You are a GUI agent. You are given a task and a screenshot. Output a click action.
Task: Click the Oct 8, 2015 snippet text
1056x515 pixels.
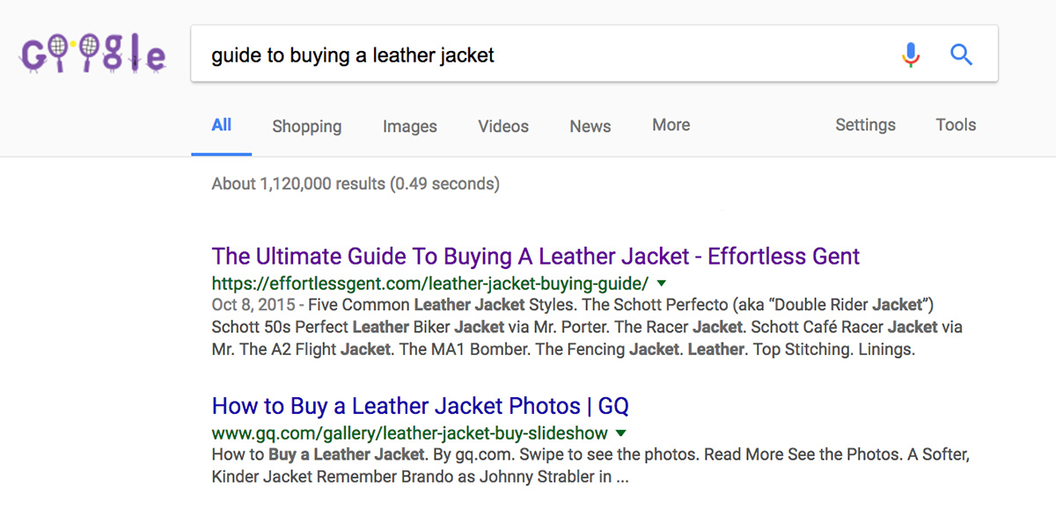pos(252,306)
